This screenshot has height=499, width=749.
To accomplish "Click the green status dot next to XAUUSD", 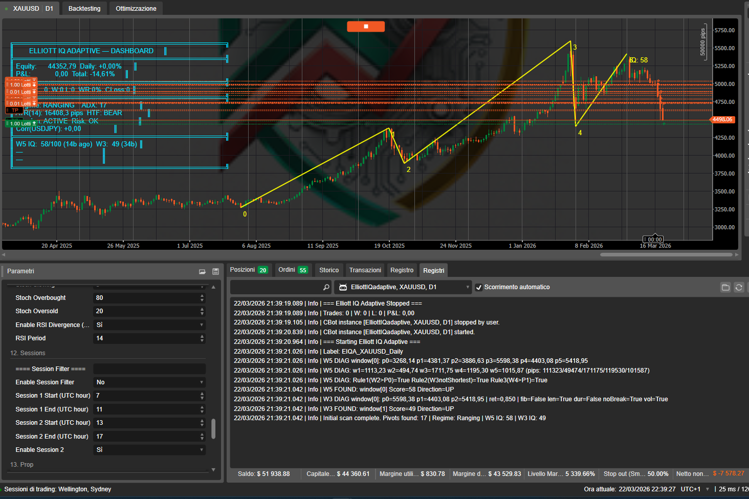I will (x=6, y=8).
